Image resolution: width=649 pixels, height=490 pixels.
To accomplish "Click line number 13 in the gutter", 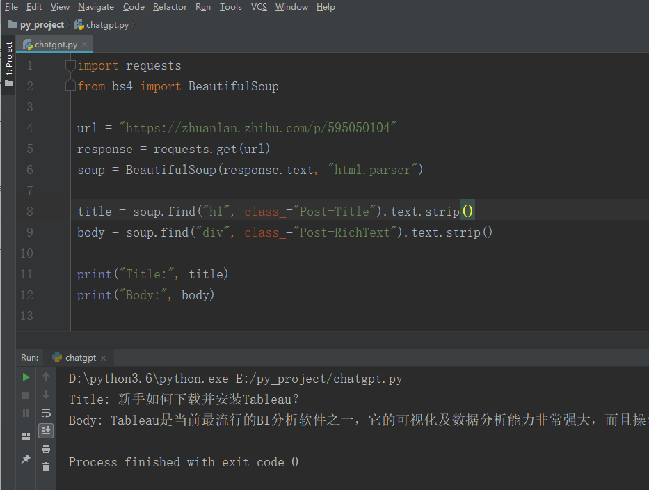I will click(26, 315).
